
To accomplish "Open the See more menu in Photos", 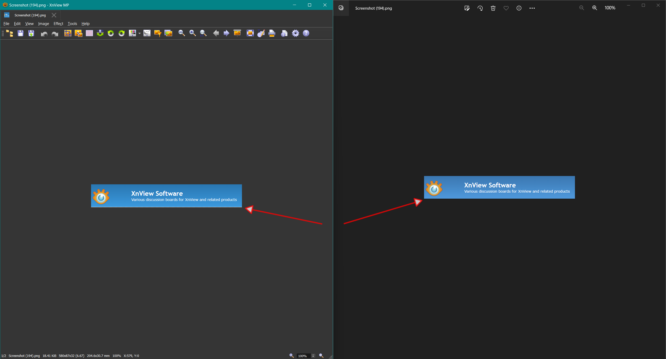I will click(532, 8).
